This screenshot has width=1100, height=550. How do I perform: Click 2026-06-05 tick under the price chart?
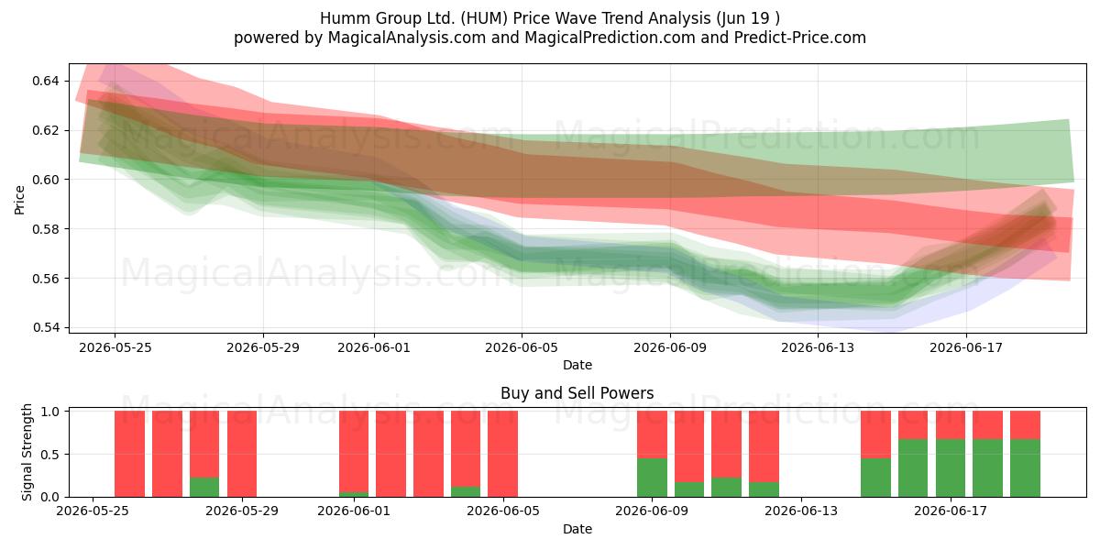click(522, 347)
